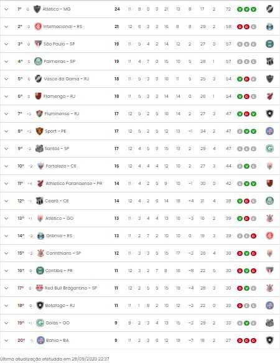Screen dimensions: 280x363
Task: Click the Red Bull Bragantino crest
Action: pyautogui.click(x=39, y=288)
